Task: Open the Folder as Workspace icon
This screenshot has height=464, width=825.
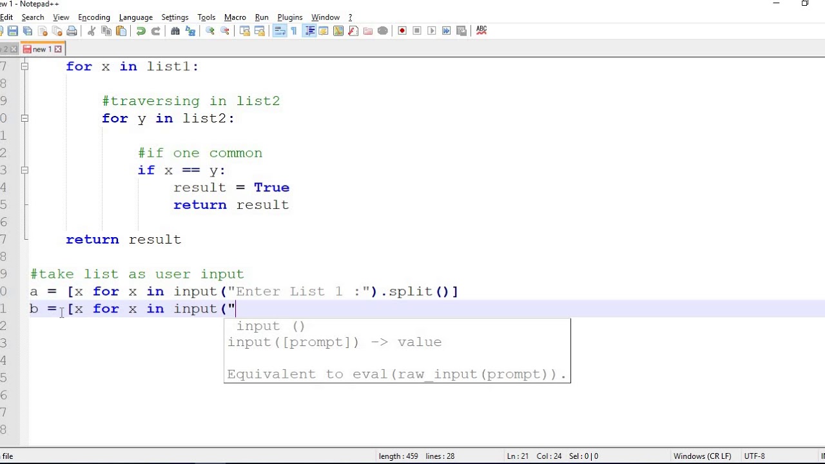Action: [x=367, y=30]
